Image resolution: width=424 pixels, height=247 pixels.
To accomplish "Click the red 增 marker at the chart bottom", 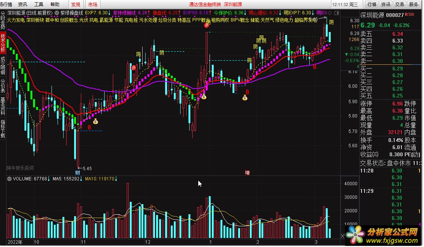I will coord(247,172).
